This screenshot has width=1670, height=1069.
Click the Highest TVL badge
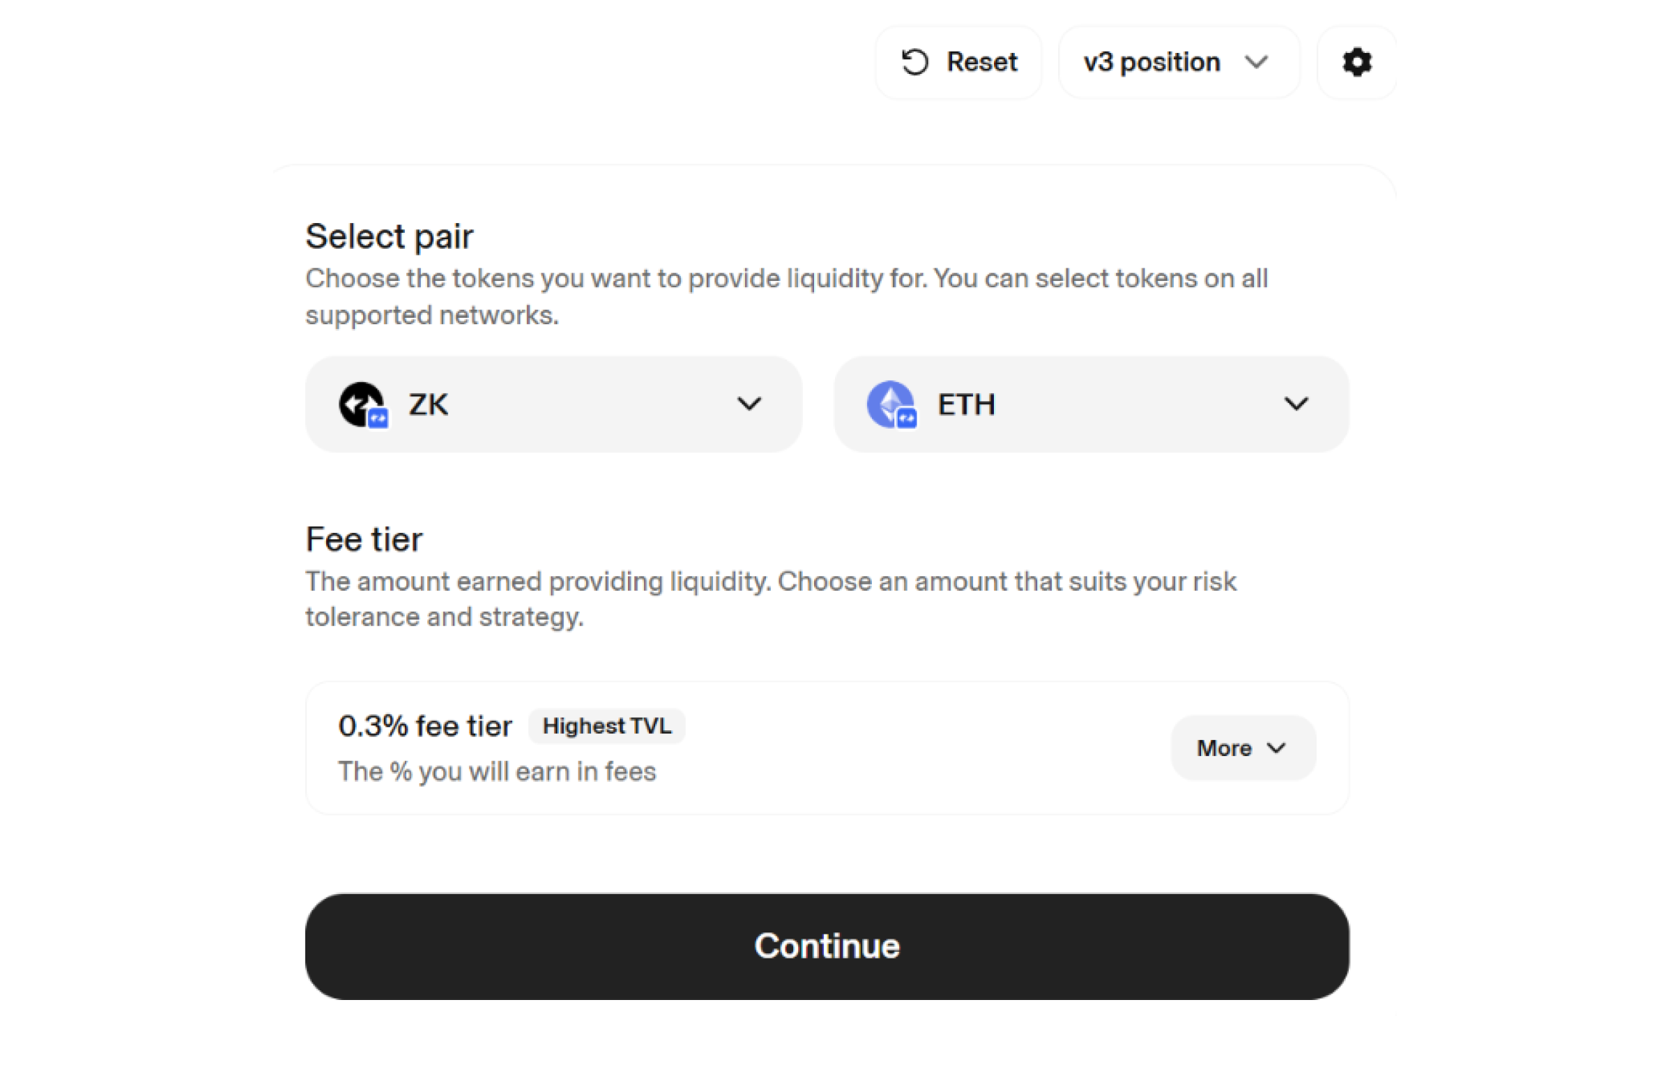(x=606, y=726)
